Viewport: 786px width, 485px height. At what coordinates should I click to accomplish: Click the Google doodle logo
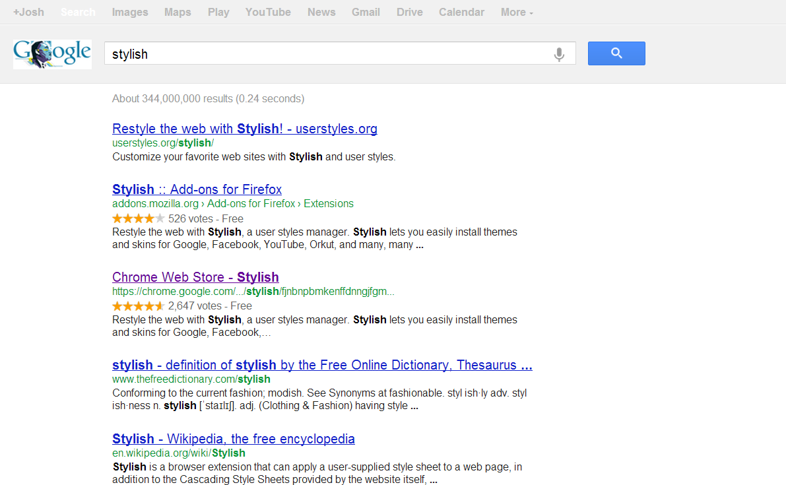52,54
